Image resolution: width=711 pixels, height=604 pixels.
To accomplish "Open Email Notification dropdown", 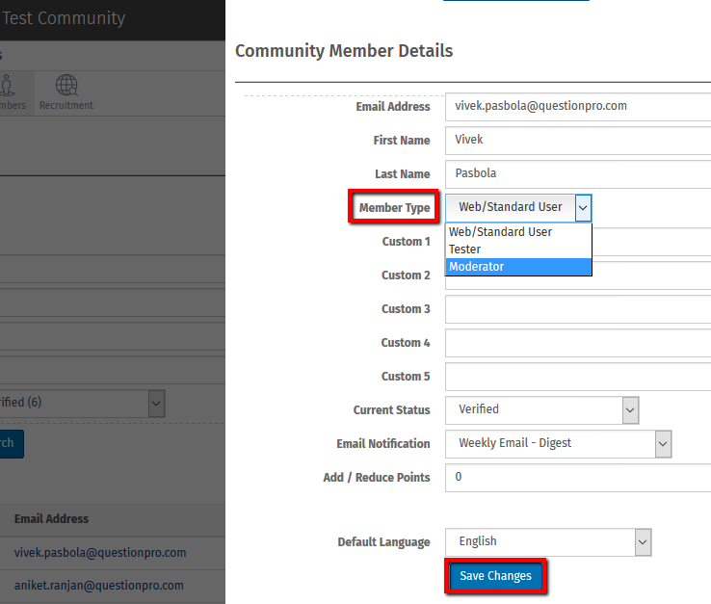I will (558, 444).
